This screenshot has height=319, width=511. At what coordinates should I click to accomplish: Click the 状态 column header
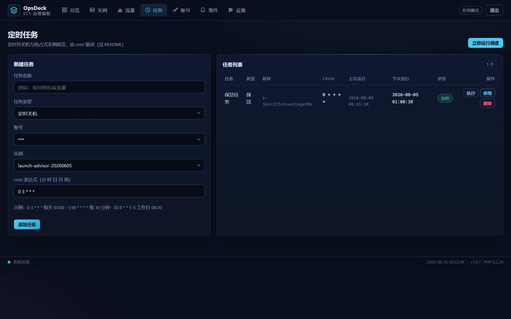442,79
